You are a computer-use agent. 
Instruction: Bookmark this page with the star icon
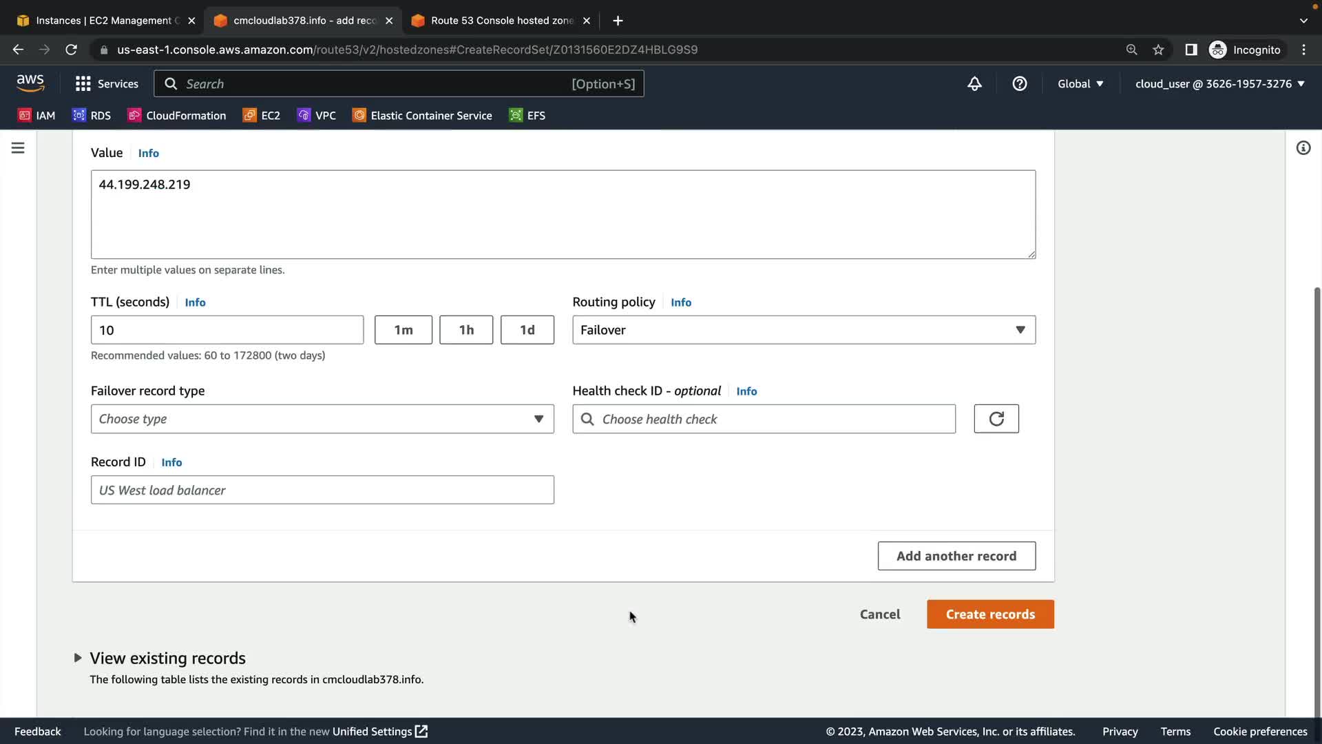pos(1158,50)
